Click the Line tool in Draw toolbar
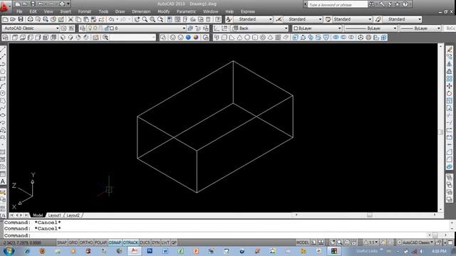The height and width of the screenshot is (256, 456). coord(3,49)
